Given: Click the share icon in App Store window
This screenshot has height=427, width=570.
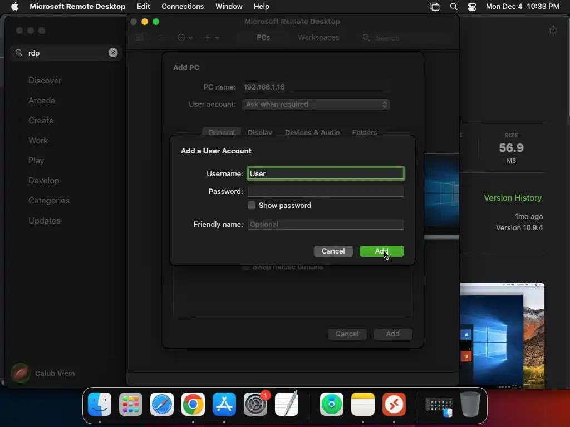Looking at the screenshot, I should click(x=553, y=29).
